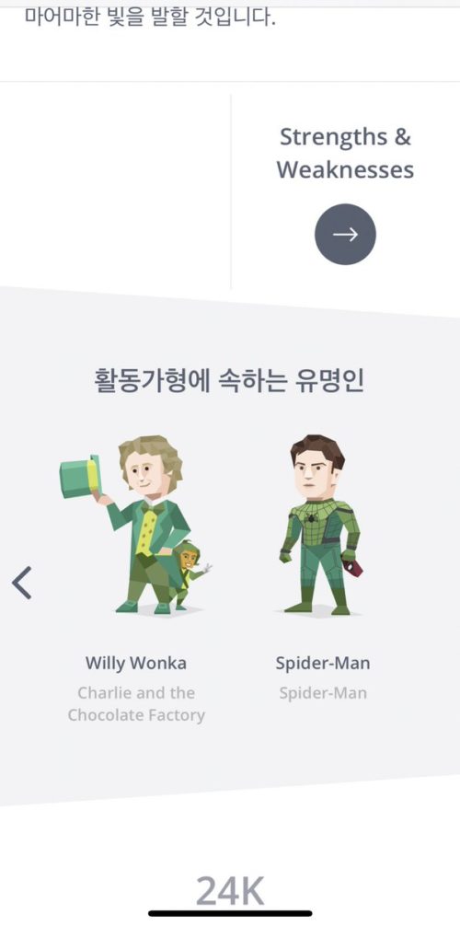Select the Spider-Man character illustration

pos(321,525)
